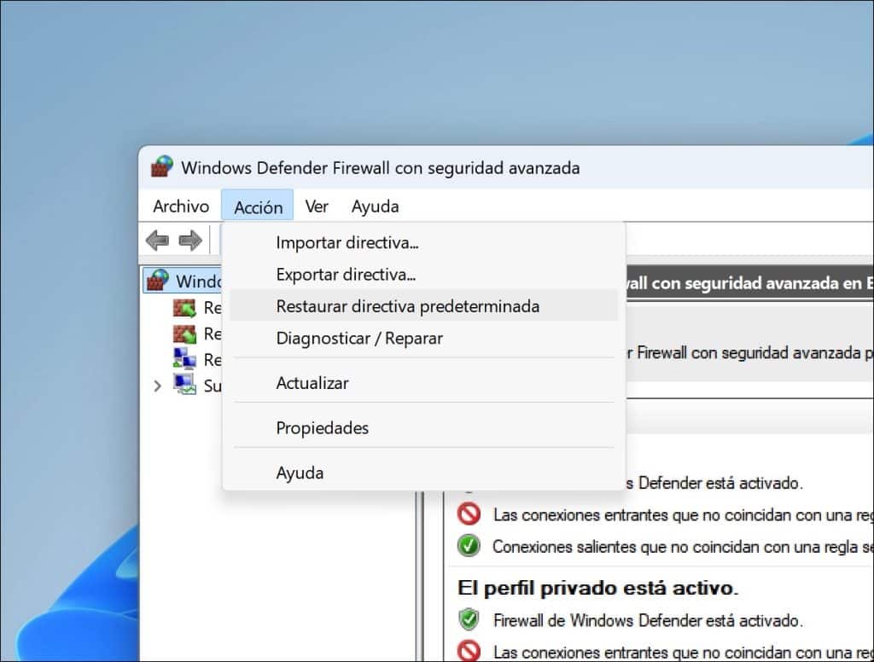The image size is (874, 662).
Task: Open the Ver menu
Action: pyautogui.click(x=317, y=206)
